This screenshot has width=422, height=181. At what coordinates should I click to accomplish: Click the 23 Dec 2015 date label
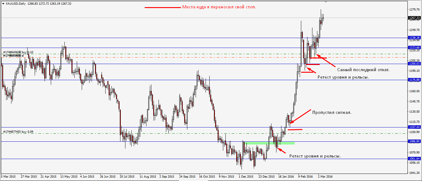pos(267,177)
